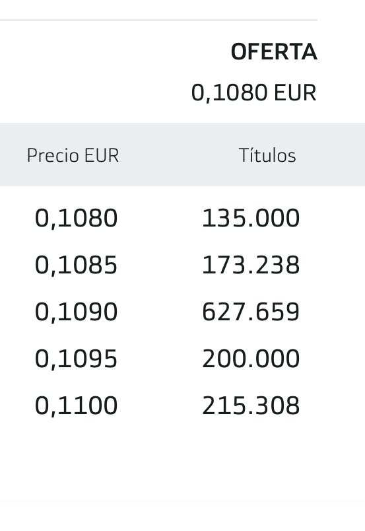This screenshot has height=531, width=365.
Task: Select the 0,1095 price entry
Action: [x=76, y=359]
